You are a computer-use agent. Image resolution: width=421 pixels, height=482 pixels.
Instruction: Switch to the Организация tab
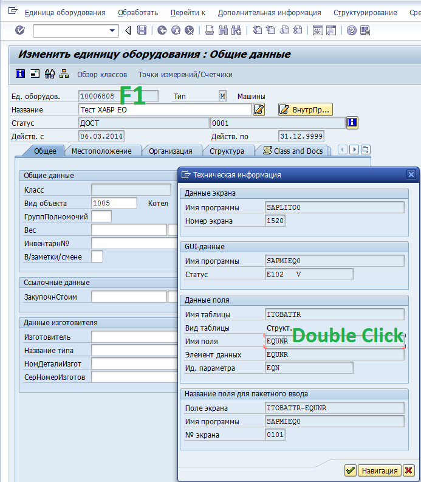(x=171, y=151)
